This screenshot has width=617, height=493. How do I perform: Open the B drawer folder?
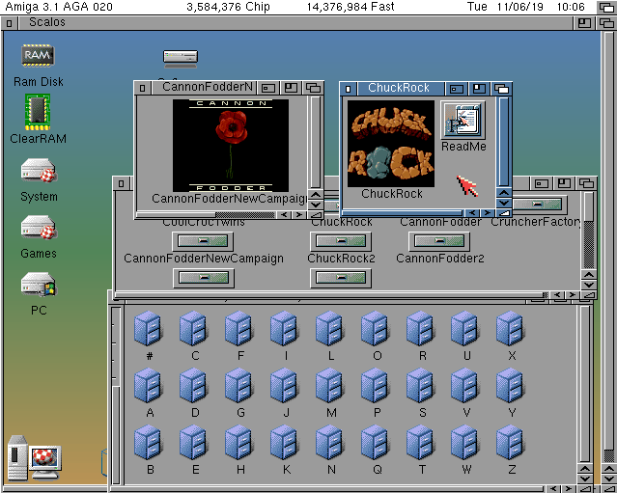pyautogui.click(x=148, y=442)
